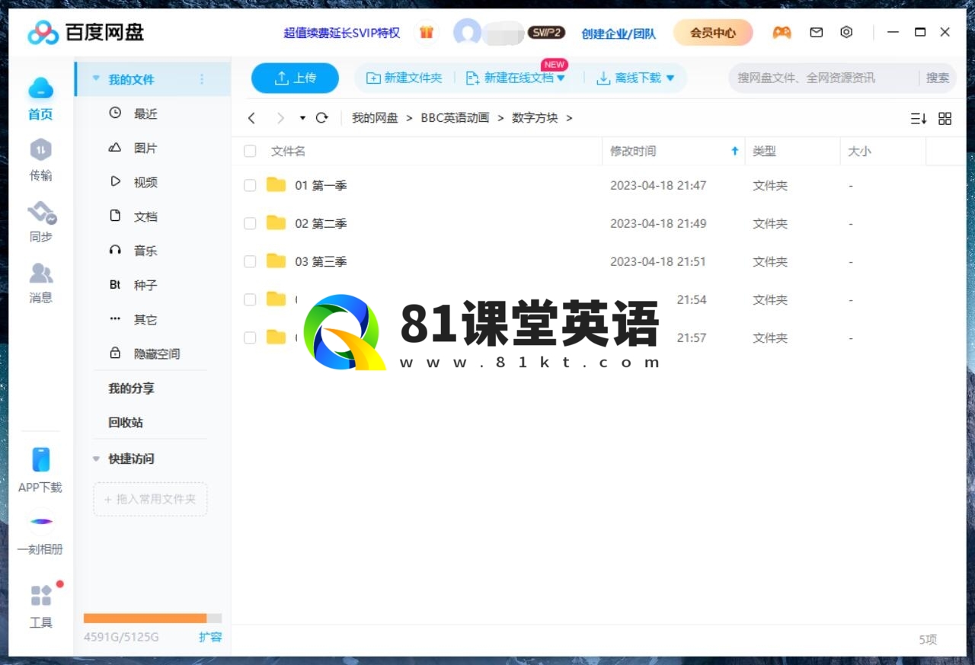Click the Baidu Netdisk logo

coord(86,33)
